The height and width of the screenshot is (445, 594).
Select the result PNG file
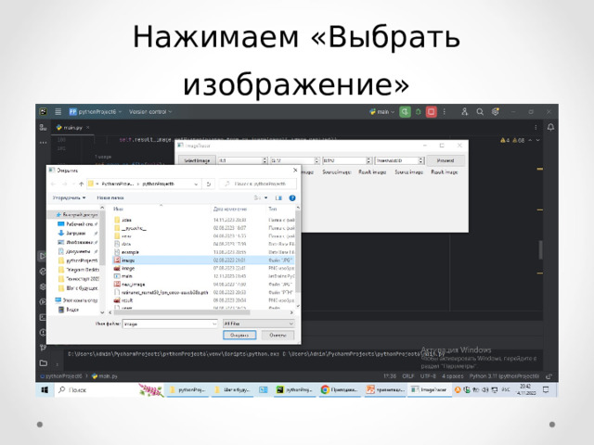203,300
